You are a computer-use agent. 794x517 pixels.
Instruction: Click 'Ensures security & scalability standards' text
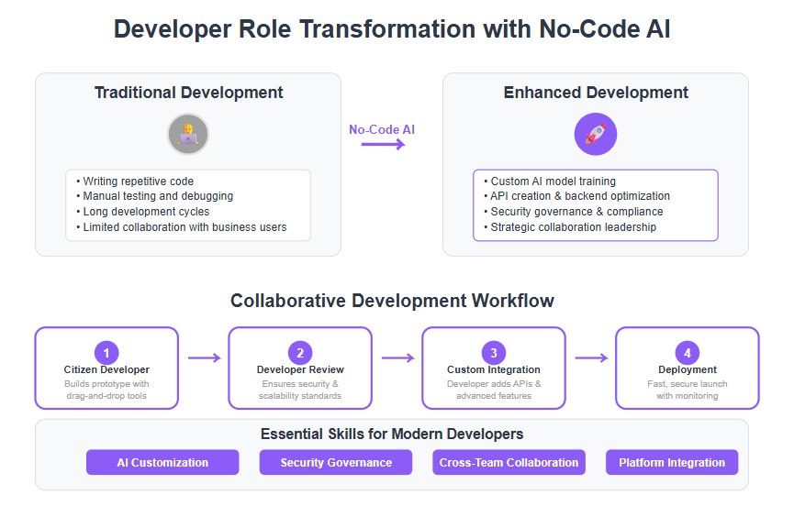[x=300, y=390]
